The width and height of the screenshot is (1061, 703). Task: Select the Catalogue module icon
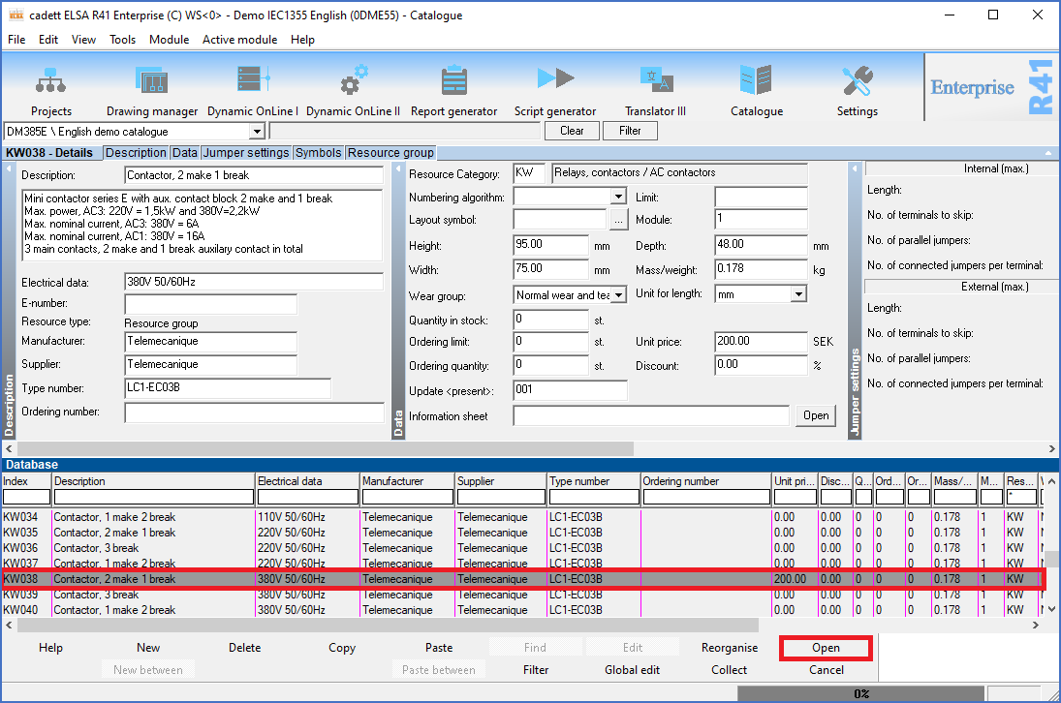point(756,80)
